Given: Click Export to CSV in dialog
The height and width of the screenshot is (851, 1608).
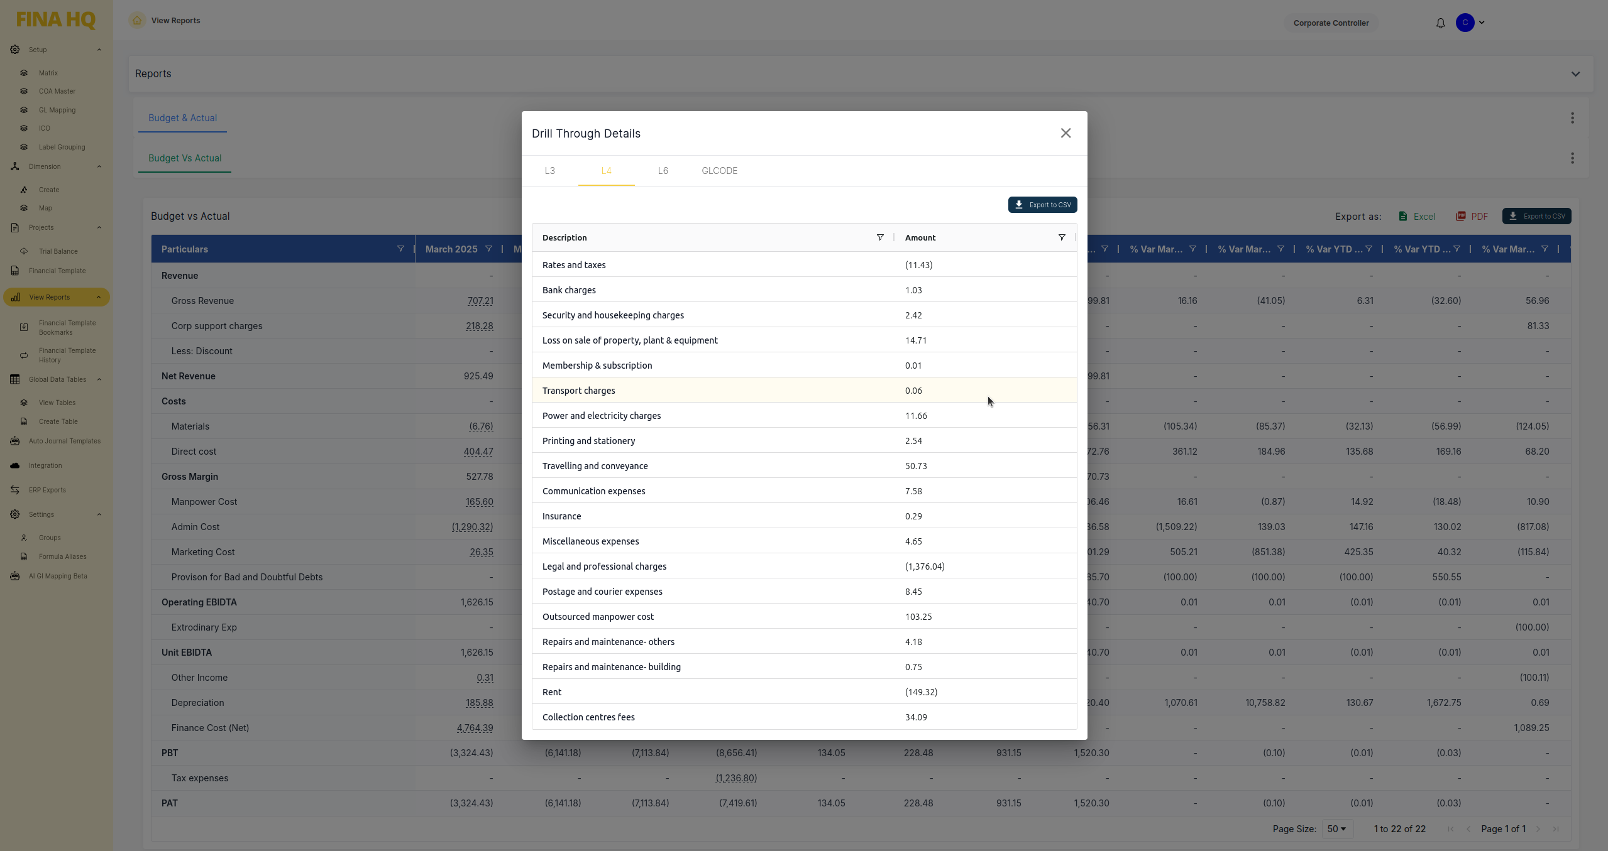Looking at the screenshot, I should pyautogui.click(x=1042, y=205).
